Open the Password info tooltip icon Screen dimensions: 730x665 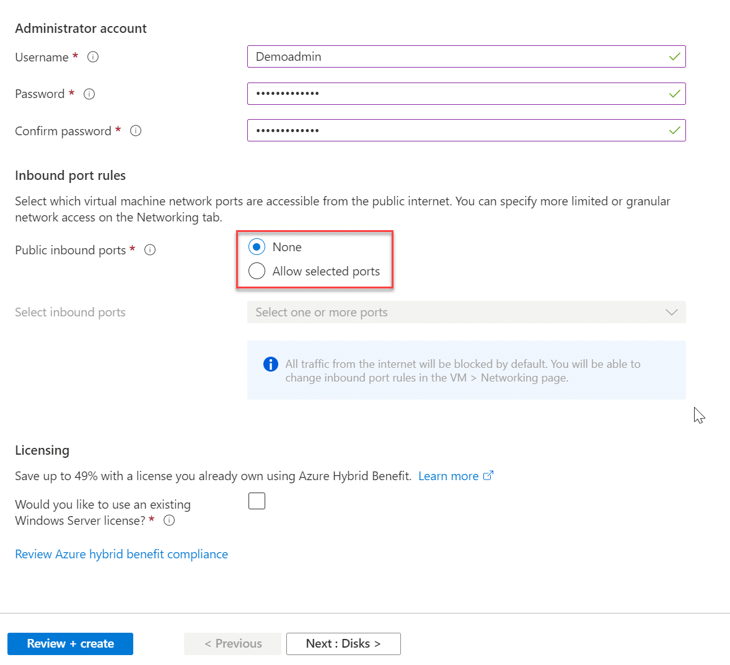(89, 94)
